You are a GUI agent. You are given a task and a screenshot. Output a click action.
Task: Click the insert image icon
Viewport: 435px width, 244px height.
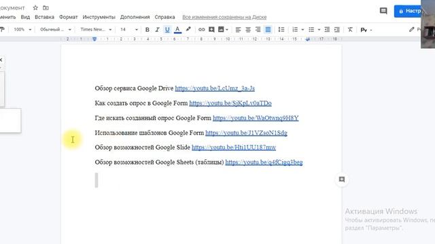(x=221, y=29)
